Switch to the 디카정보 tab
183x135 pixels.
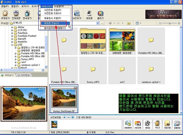point(24,75)
